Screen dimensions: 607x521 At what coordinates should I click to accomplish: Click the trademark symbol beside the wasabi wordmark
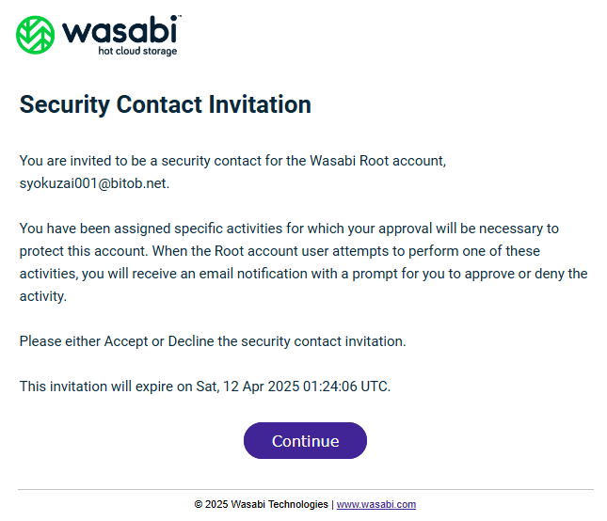click(180, 16)
